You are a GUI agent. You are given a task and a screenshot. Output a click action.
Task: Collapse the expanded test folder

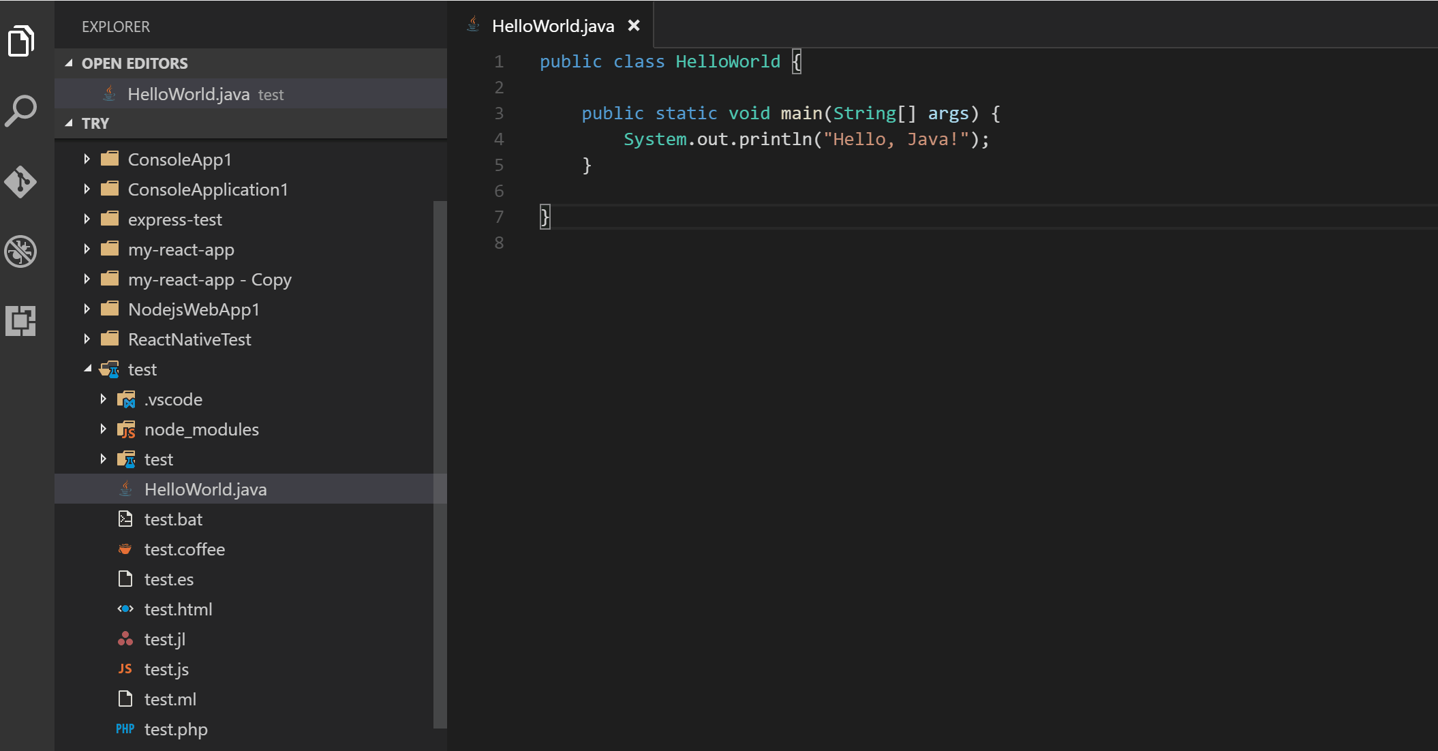pos(87,369)
